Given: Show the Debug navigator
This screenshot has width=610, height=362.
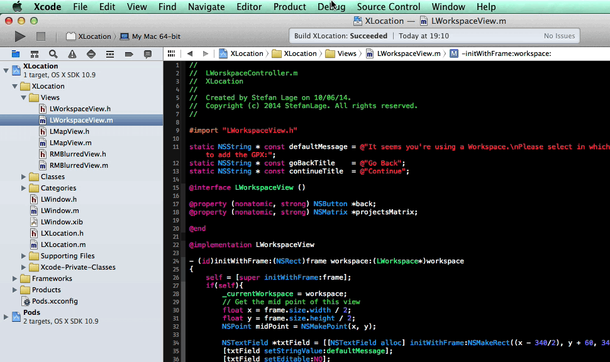Looking at the screenshot, I should 110,54.
